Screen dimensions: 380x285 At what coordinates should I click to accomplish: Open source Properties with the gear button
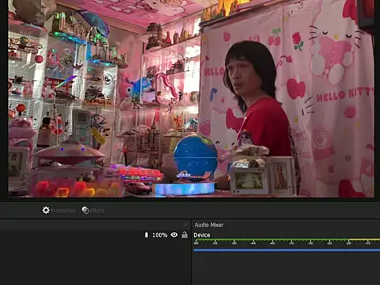(59, 211)
